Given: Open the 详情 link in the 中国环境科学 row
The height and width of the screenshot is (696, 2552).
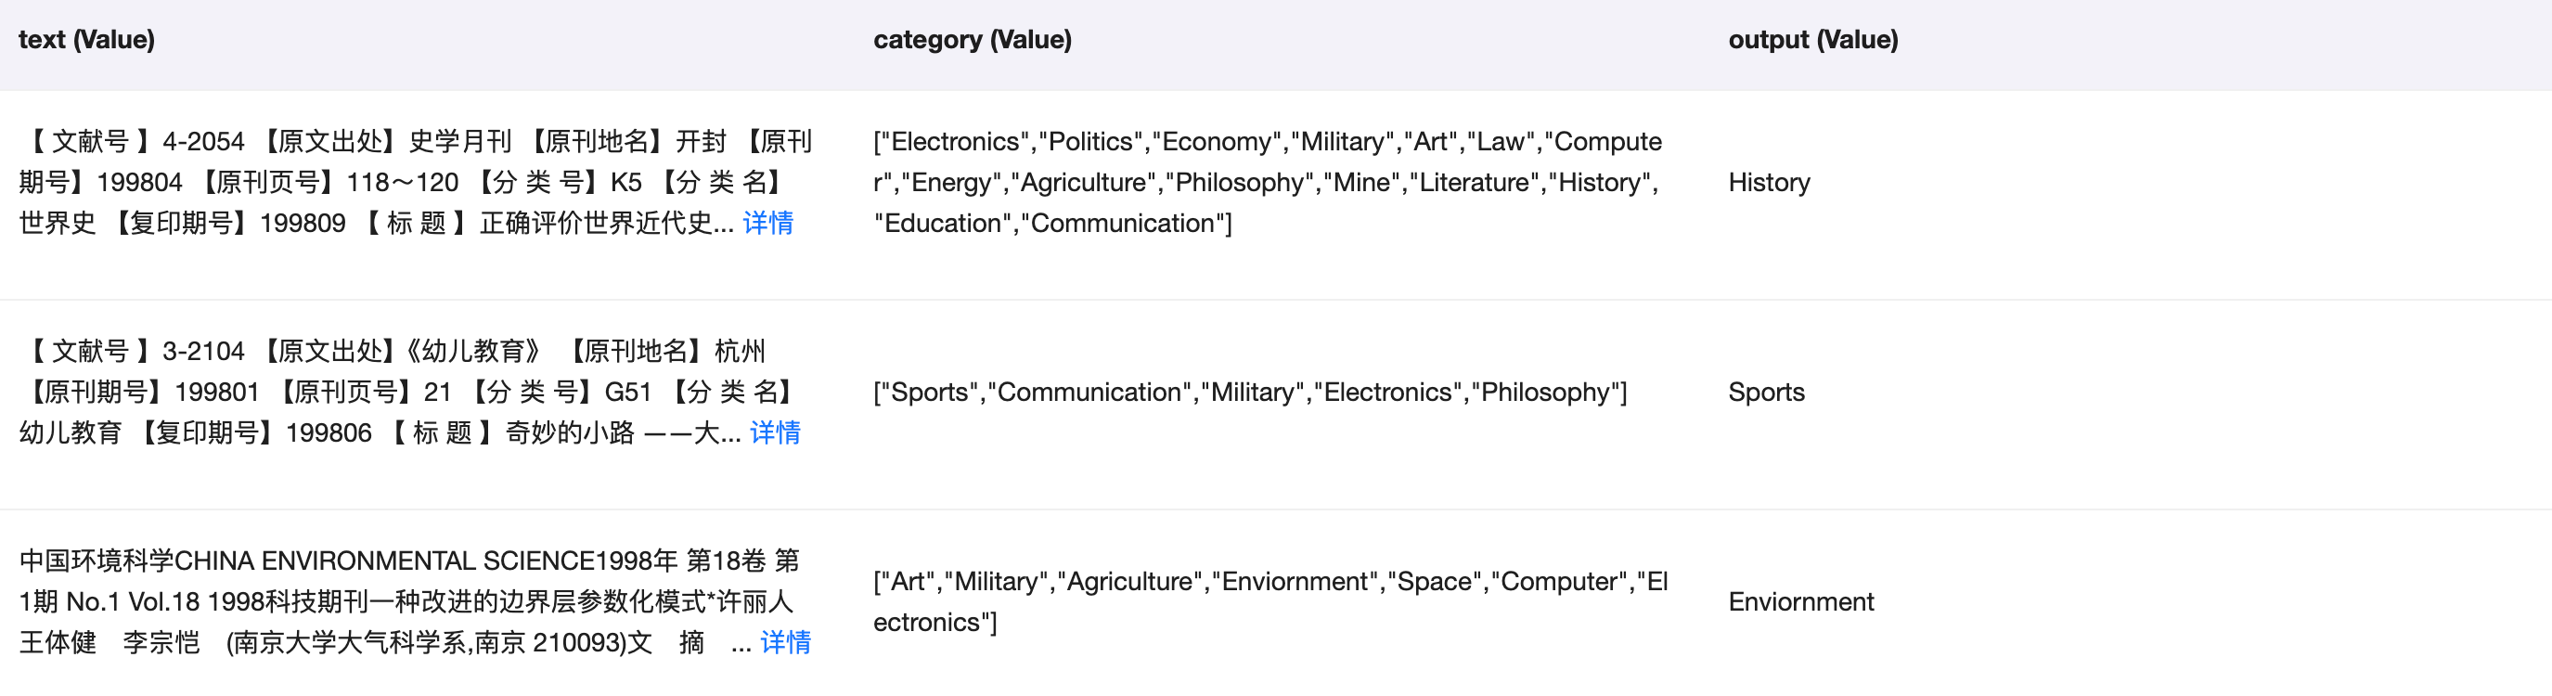Looking at the screenshot, I should click(784, 642).
